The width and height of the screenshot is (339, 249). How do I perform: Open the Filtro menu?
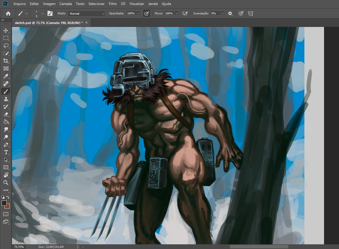pos(113,4)
